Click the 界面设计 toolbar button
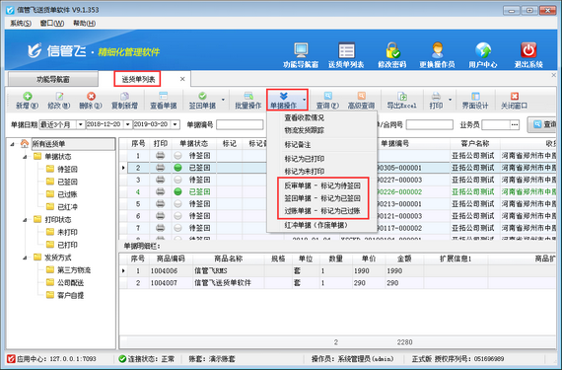 pos(475,101)
